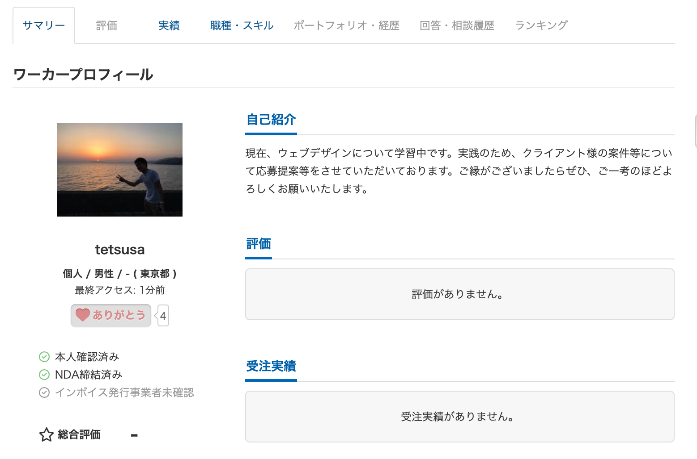Click the '4' thanks counter badge
The image size is (697, 459).
pos(162,316)
